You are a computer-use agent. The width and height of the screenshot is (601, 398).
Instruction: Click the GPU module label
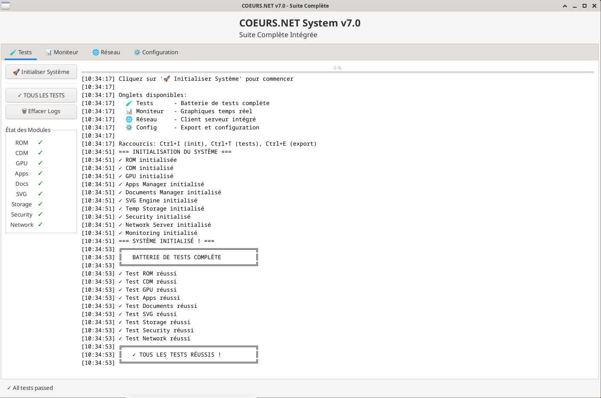(x=22, y=163)
